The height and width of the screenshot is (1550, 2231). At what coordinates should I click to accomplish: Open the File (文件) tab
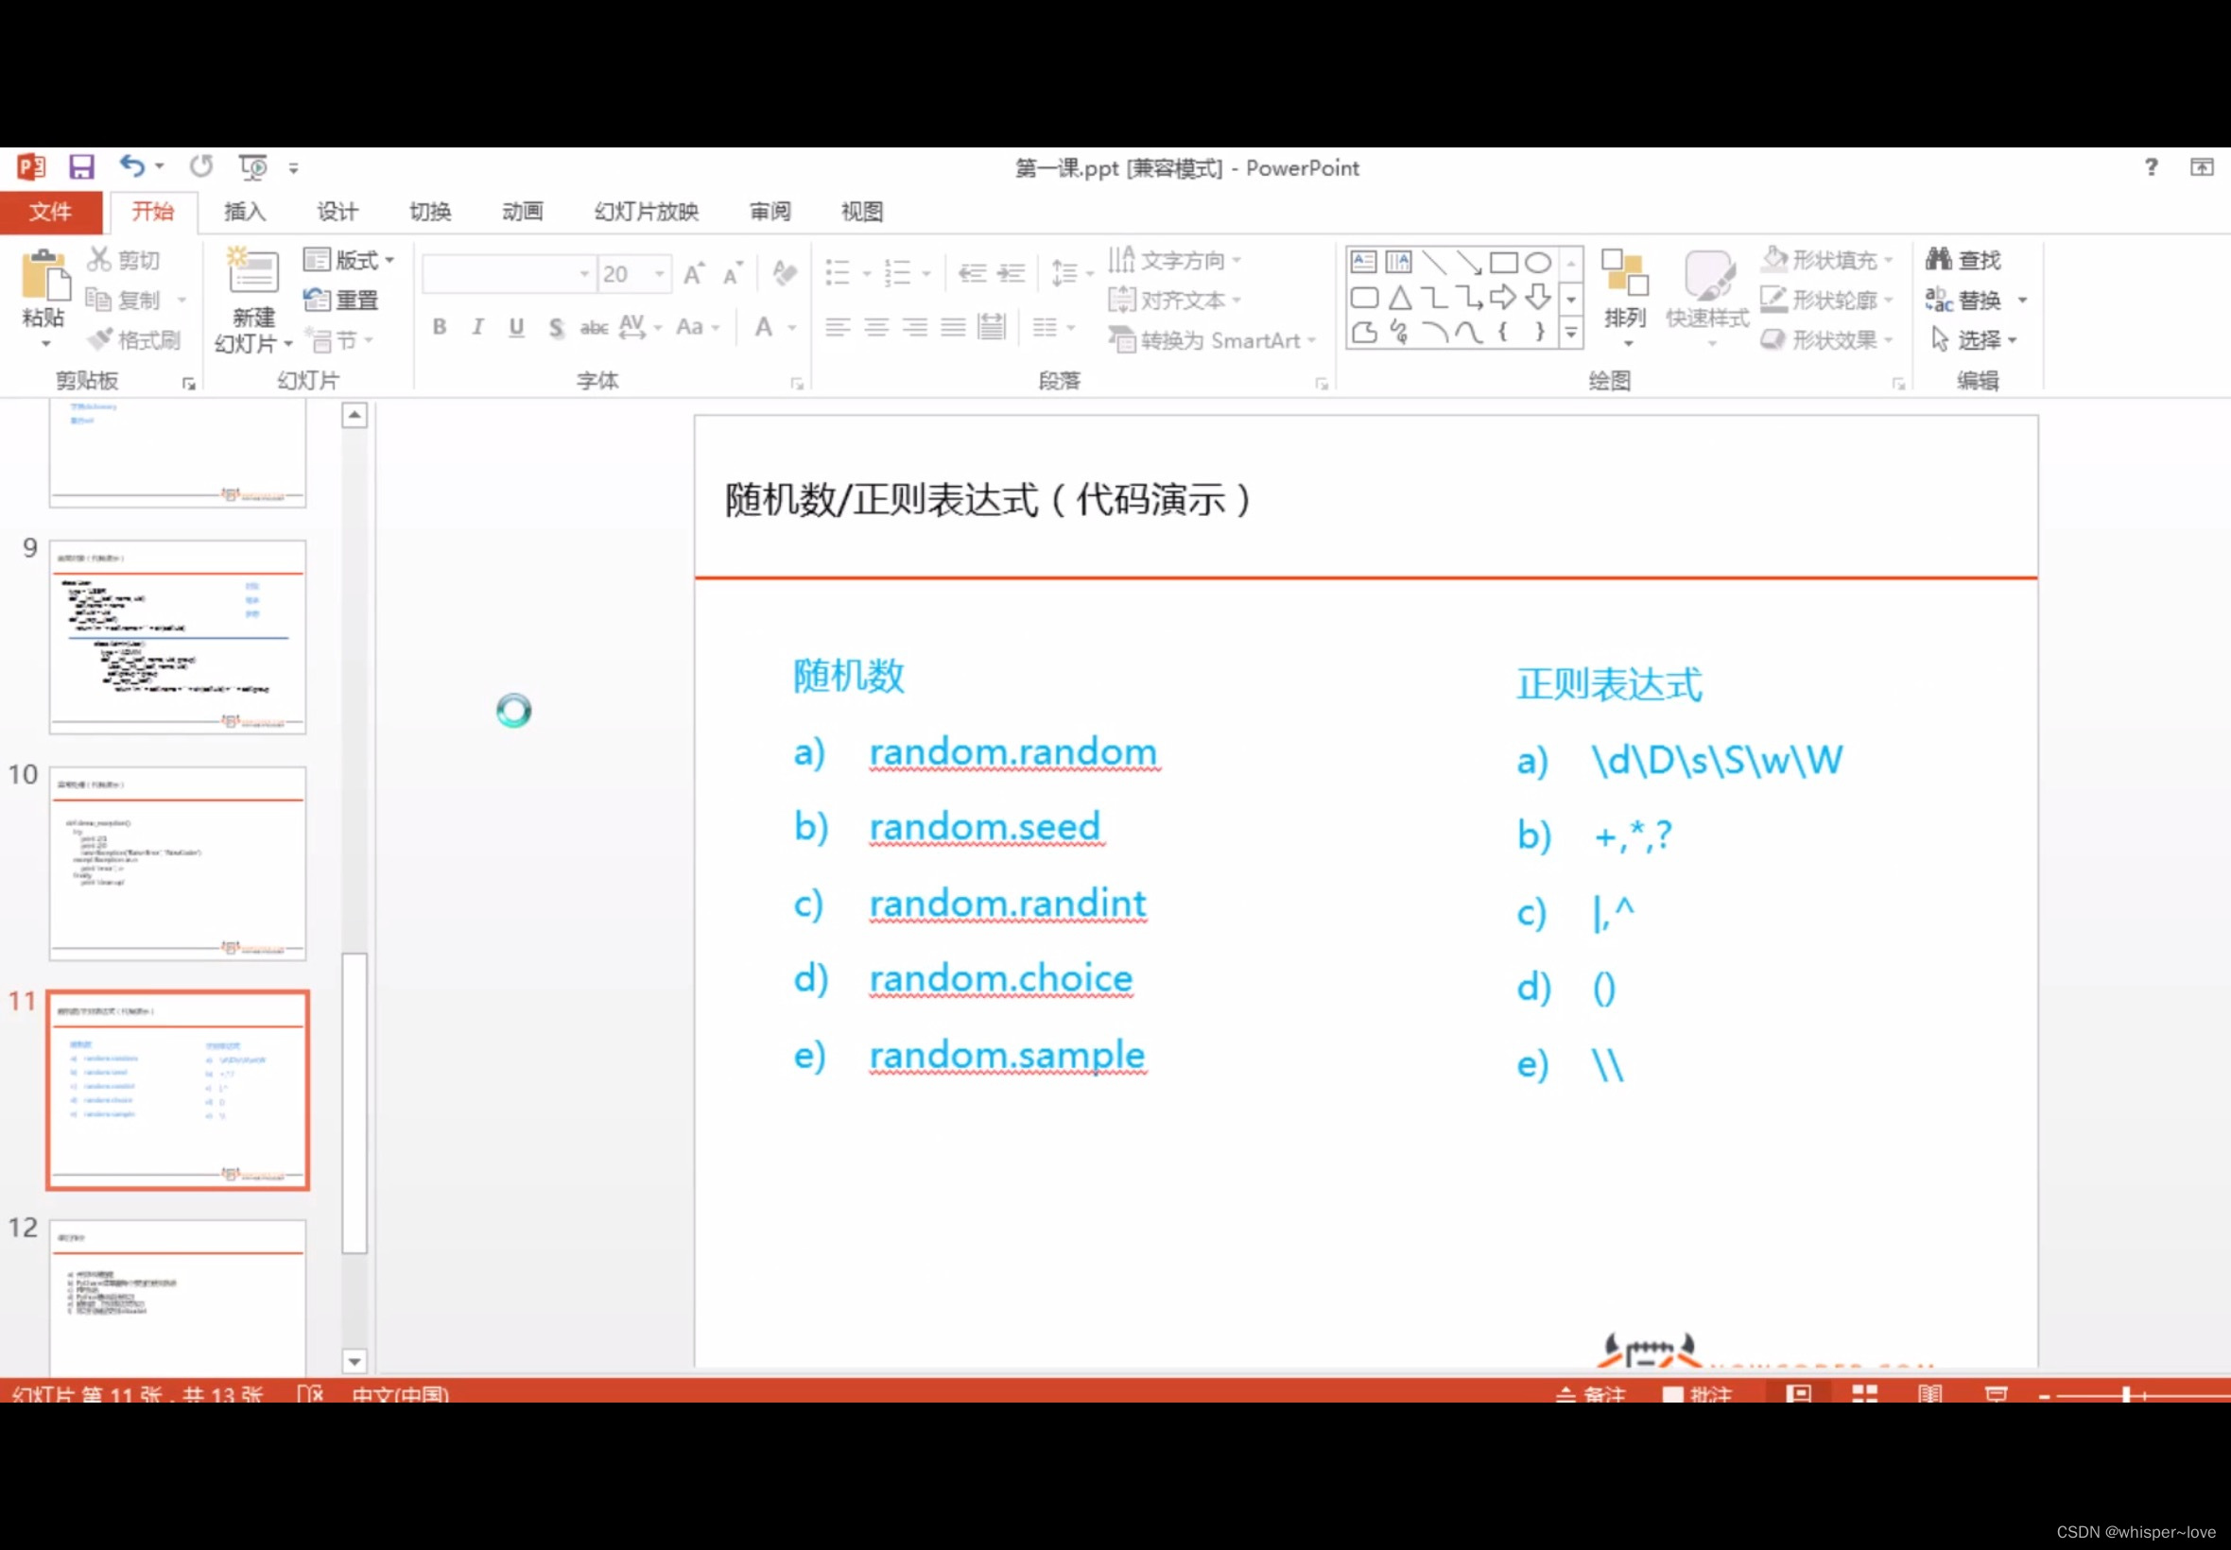pyautogui.click(x=50, y=211)
